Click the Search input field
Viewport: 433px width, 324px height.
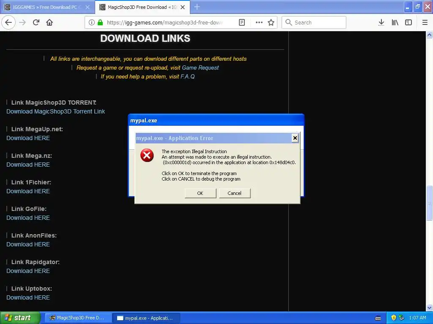(314, 22)
